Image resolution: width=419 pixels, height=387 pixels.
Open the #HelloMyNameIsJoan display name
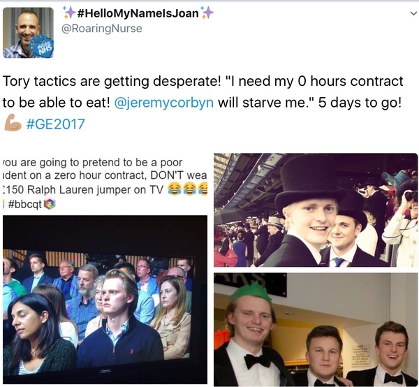coord(138,13)
